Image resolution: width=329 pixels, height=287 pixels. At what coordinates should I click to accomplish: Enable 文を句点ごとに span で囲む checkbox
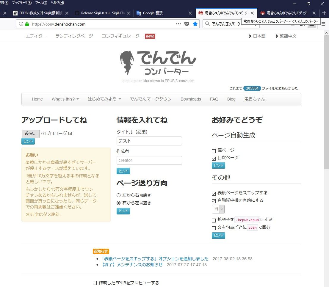214,228
